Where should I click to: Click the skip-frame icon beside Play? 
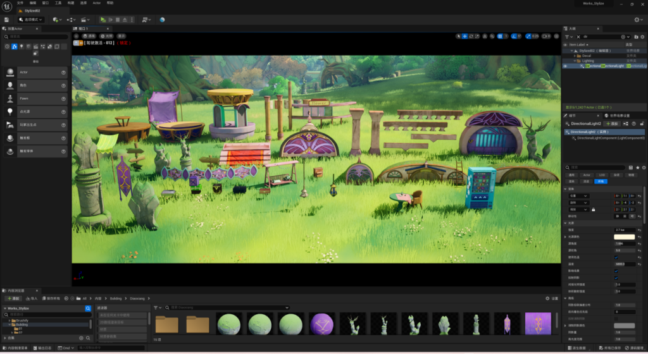(x=111, y=20)
